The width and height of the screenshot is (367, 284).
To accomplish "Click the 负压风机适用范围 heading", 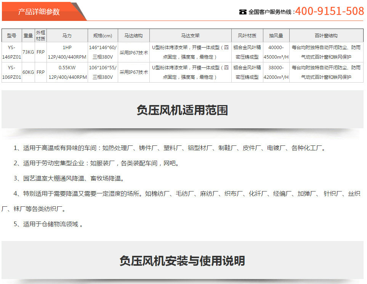I will coord(182,110).
